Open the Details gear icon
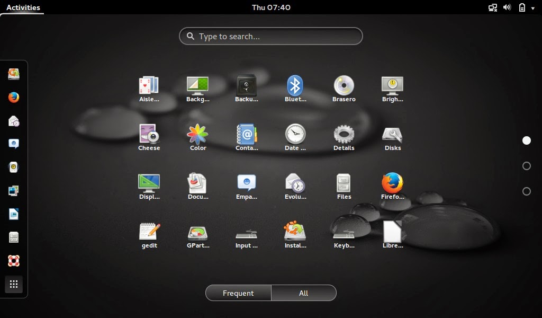Viewport: 542px width, 318px height. click(x=344, y=134)
